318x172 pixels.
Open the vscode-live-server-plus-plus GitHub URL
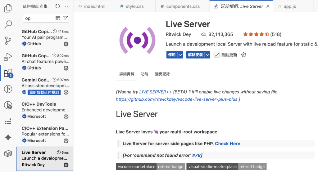coord(176,99)
